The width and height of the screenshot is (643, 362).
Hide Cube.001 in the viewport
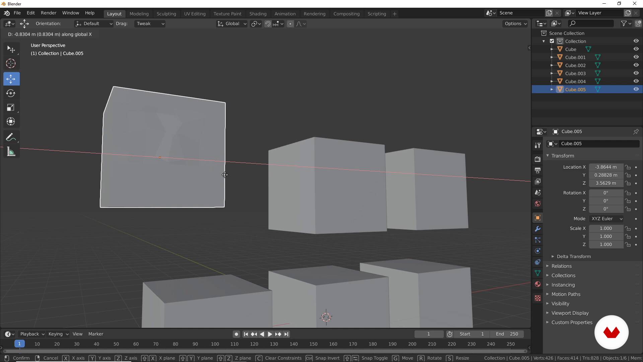pyautogui.click(x=636, y=57)
